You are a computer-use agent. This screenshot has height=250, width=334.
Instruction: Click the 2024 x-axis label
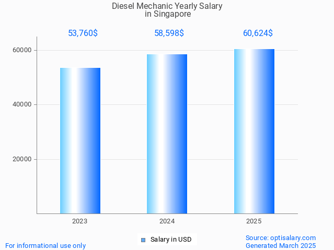[x=167, y=221]
